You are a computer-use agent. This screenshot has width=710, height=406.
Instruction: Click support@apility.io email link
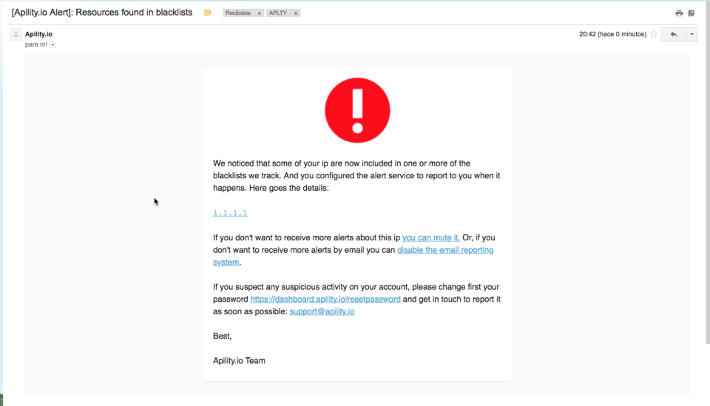point(322,311)
